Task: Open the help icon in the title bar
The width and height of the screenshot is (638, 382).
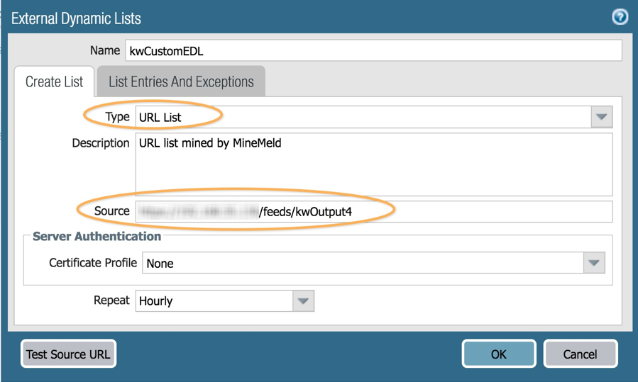Action: [x=620, y=17]
